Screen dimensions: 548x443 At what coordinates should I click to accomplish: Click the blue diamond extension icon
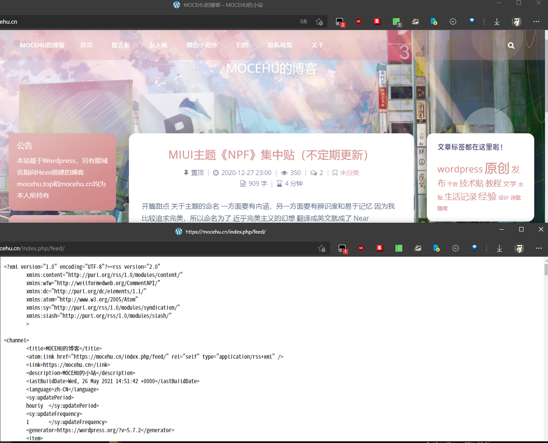[472, 21]
